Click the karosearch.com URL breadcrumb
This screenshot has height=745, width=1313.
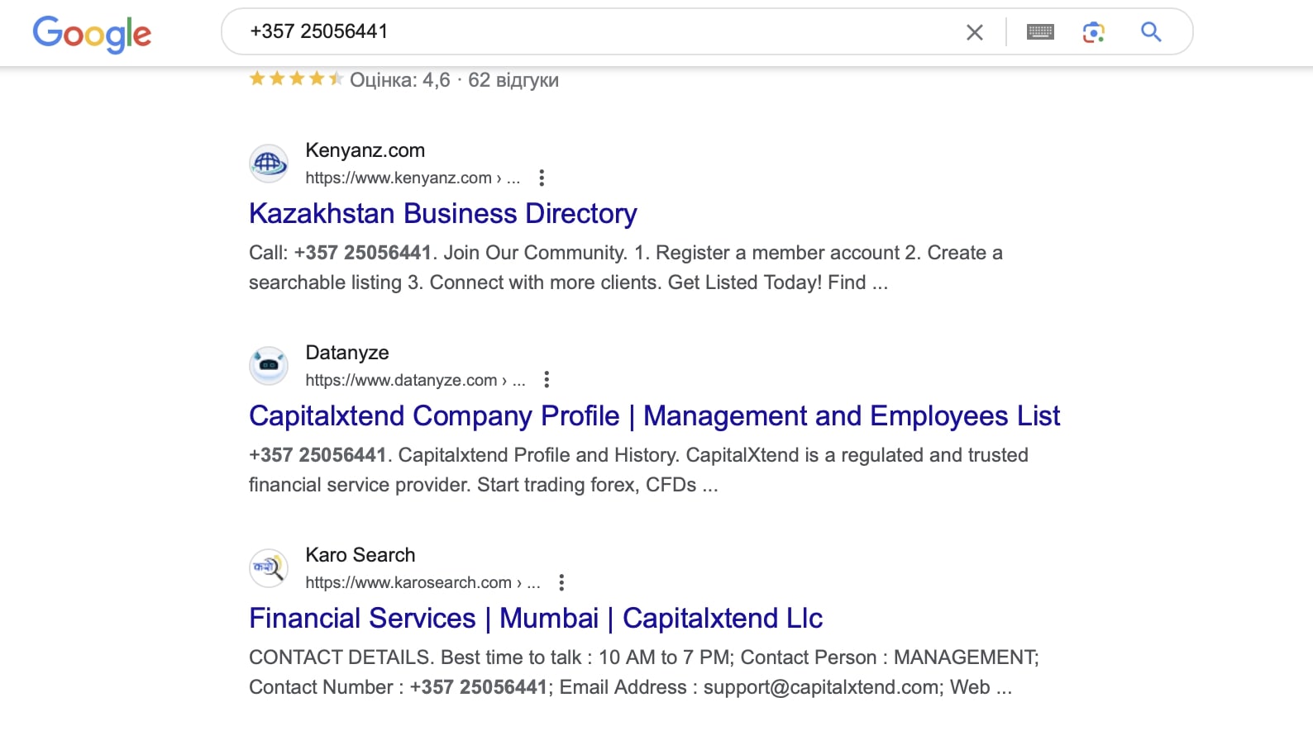pyautogui.click(x=423, y=582)
